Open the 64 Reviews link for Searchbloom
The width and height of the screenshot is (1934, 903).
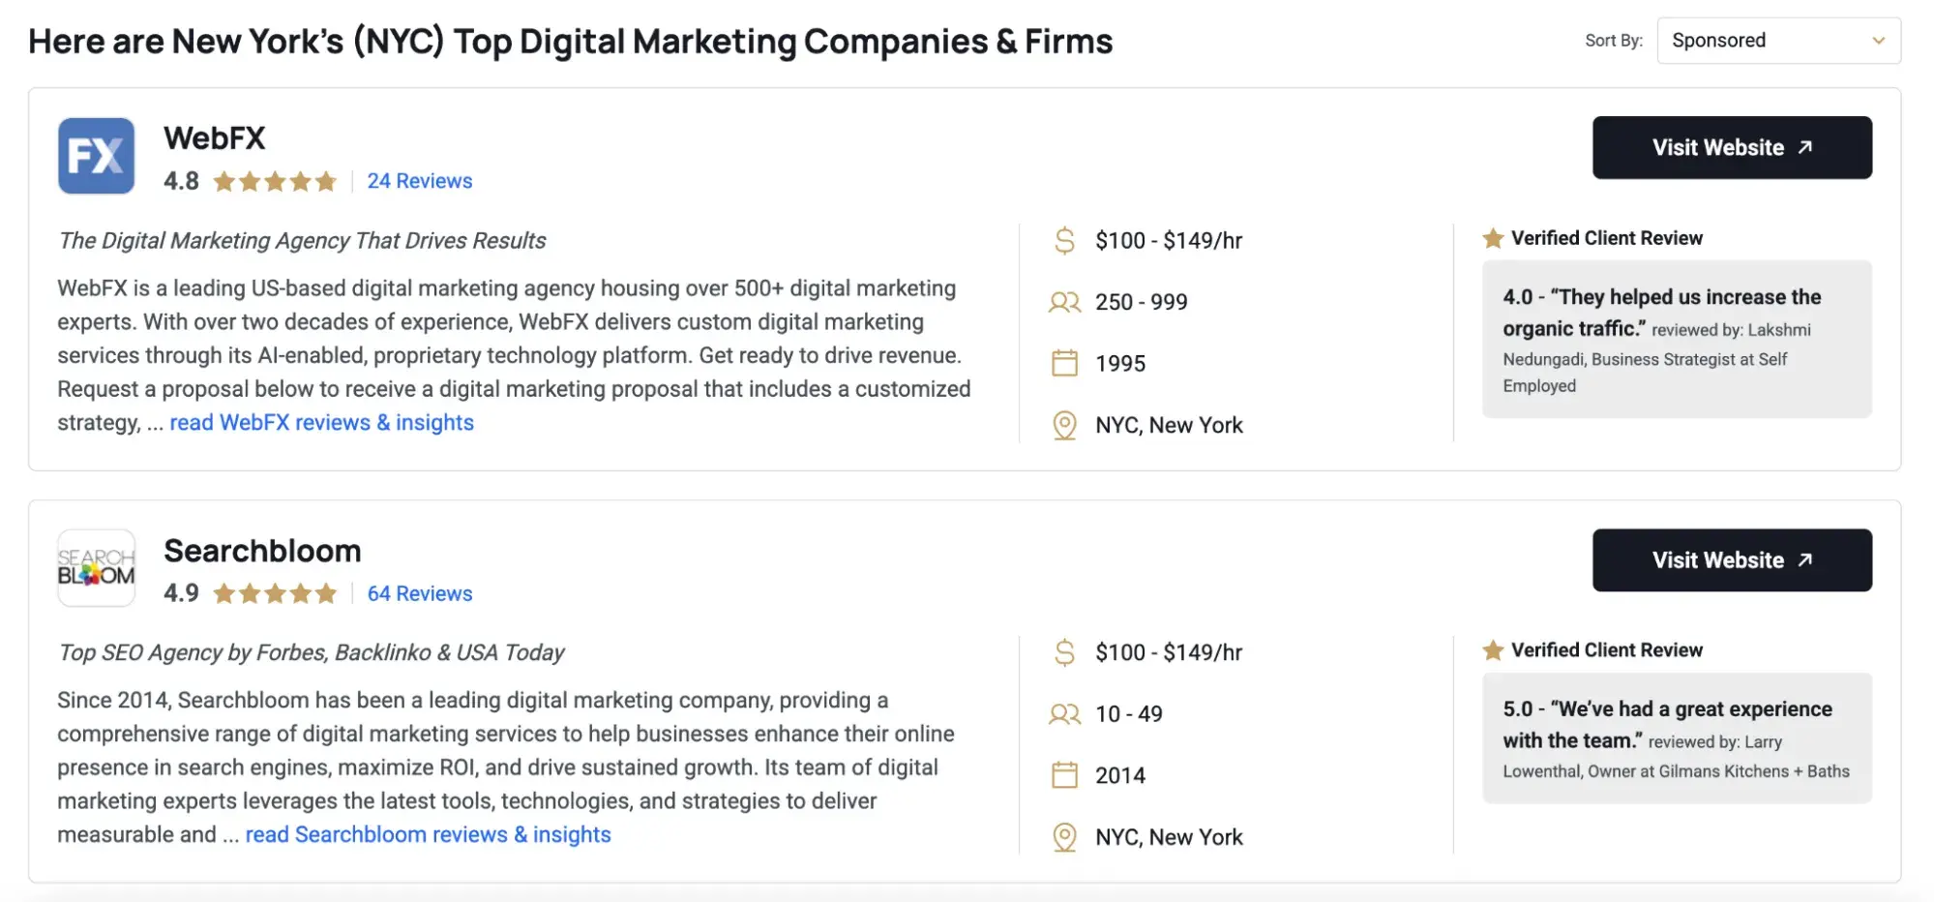[419, 592]
